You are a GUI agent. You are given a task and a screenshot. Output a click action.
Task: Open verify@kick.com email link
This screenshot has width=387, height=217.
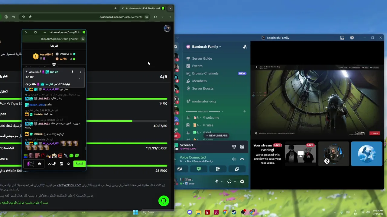69,185
